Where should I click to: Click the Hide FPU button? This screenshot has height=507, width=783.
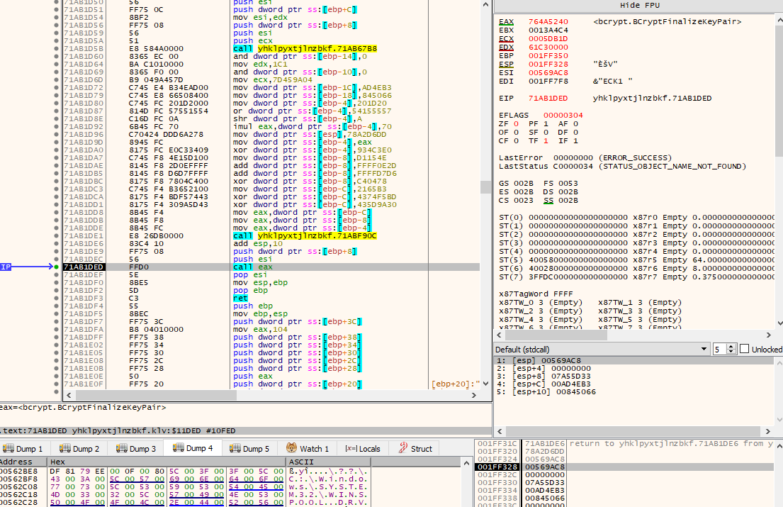pos(639,6)
